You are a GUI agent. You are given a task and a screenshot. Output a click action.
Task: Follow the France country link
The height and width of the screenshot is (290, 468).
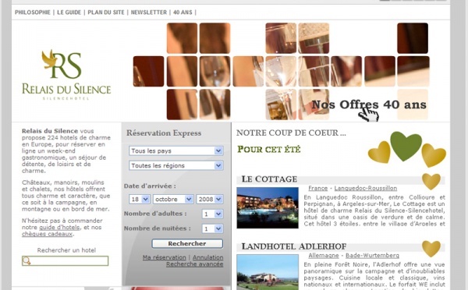coord(318,188)
